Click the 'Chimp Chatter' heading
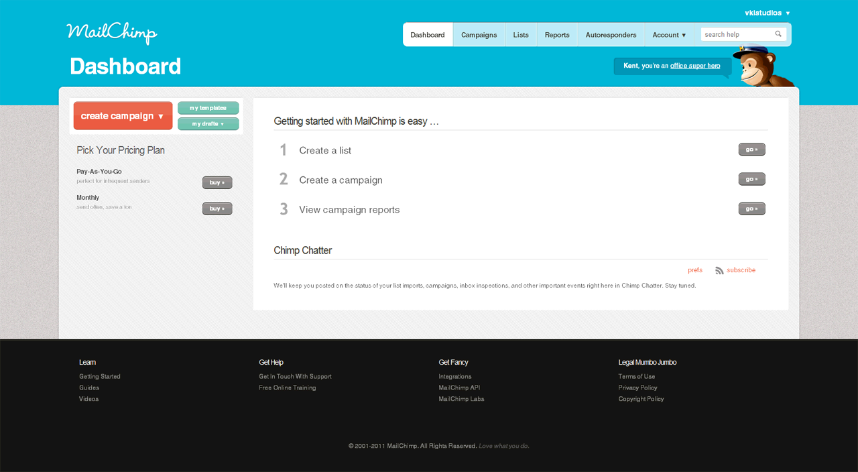The image size is (858, 472). coord(303,250)
